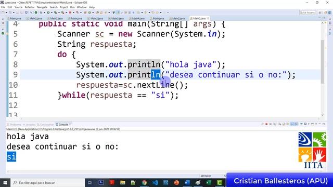Click the New Java Class toolbar icon

[x=89, y=12]
